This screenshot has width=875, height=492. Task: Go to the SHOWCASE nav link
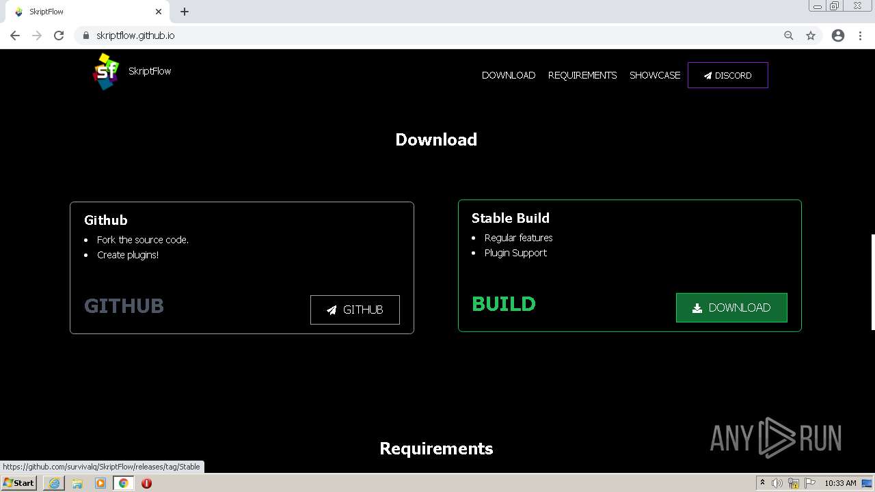coord(655,75)
